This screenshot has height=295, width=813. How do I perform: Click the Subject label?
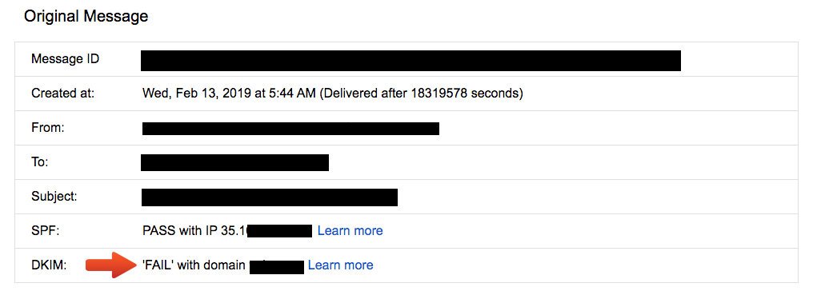tap(54, 197)
